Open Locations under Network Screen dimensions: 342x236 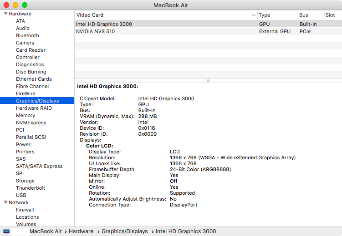click(27, 217)
